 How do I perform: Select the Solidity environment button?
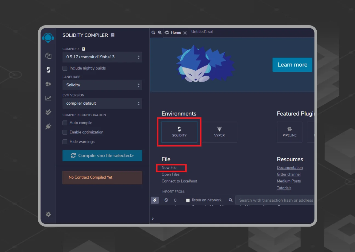[x=179, y=132]
